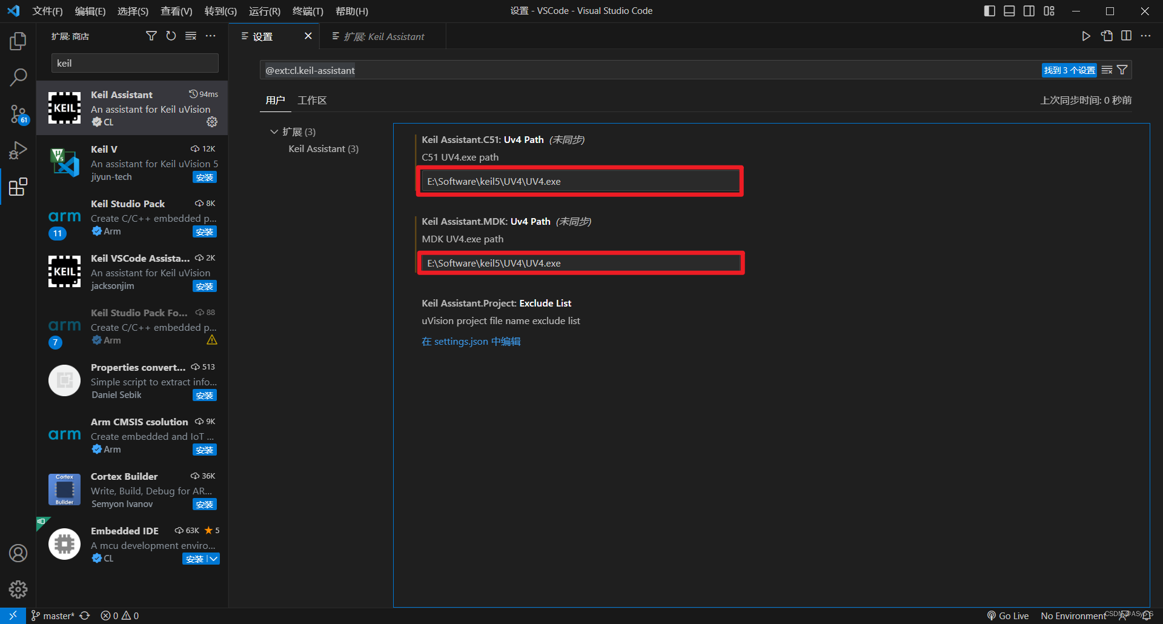Image resolution: width=1163 pixels, height=624 pixels.
Task: Open settings filter funnel
Action: (1122, 70)
